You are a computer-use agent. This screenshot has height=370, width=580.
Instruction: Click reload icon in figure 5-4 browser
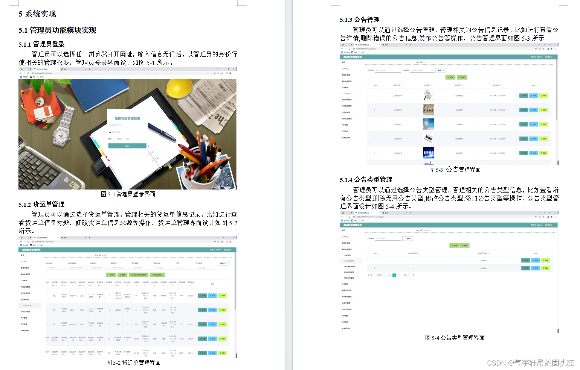[350, 217]
